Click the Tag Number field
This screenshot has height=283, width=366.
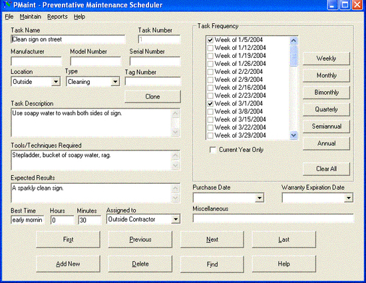[153, 81]
